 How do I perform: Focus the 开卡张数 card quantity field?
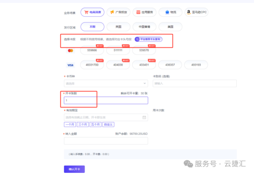coord(106,100)
